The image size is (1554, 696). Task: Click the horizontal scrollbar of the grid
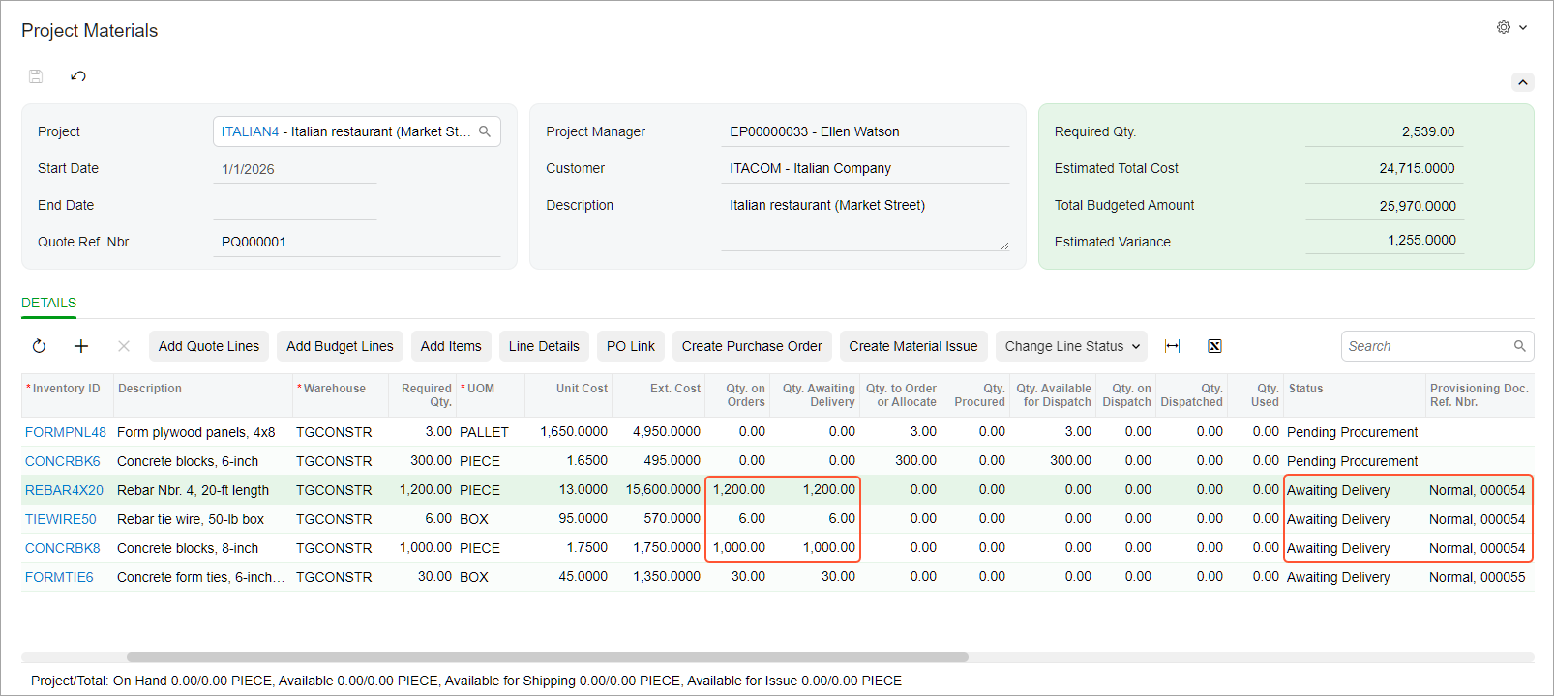click(548, 657)
